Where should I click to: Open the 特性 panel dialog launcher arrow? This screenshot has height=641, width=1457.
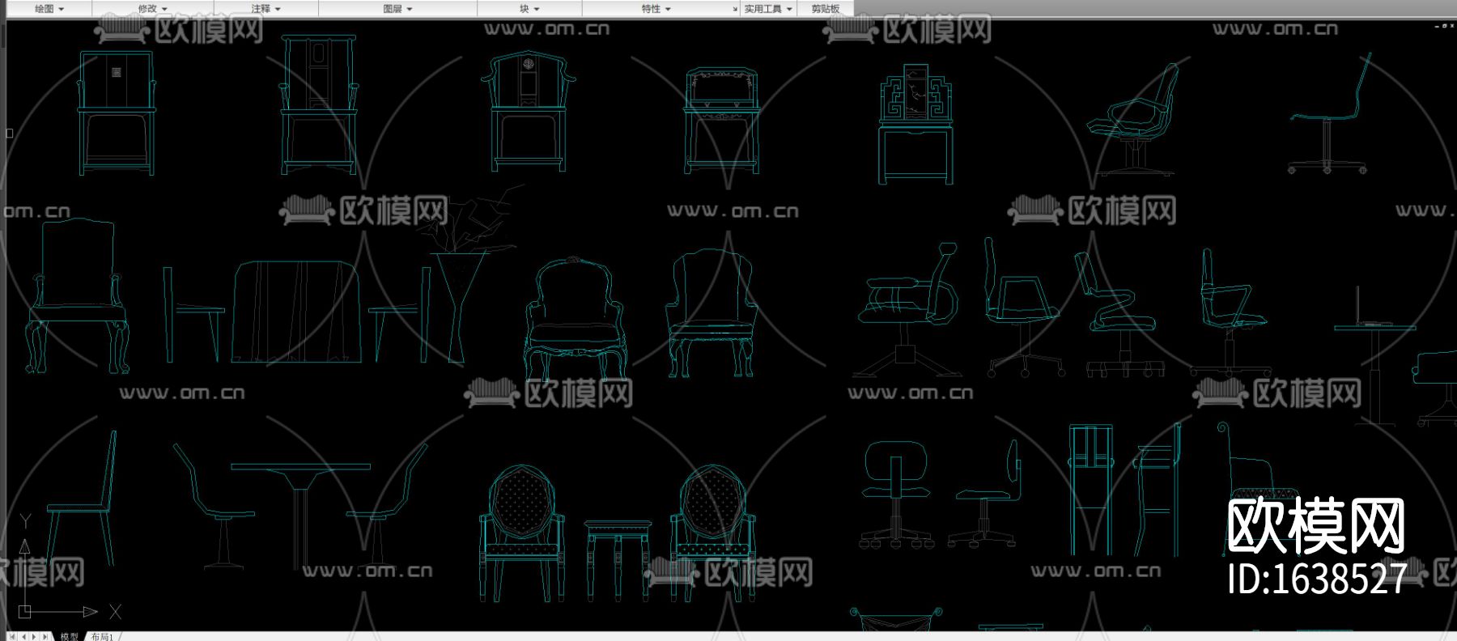(735, 9)
